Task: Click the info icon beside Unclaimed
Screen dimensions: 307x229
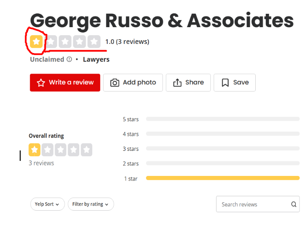Action: click(69, 59)
